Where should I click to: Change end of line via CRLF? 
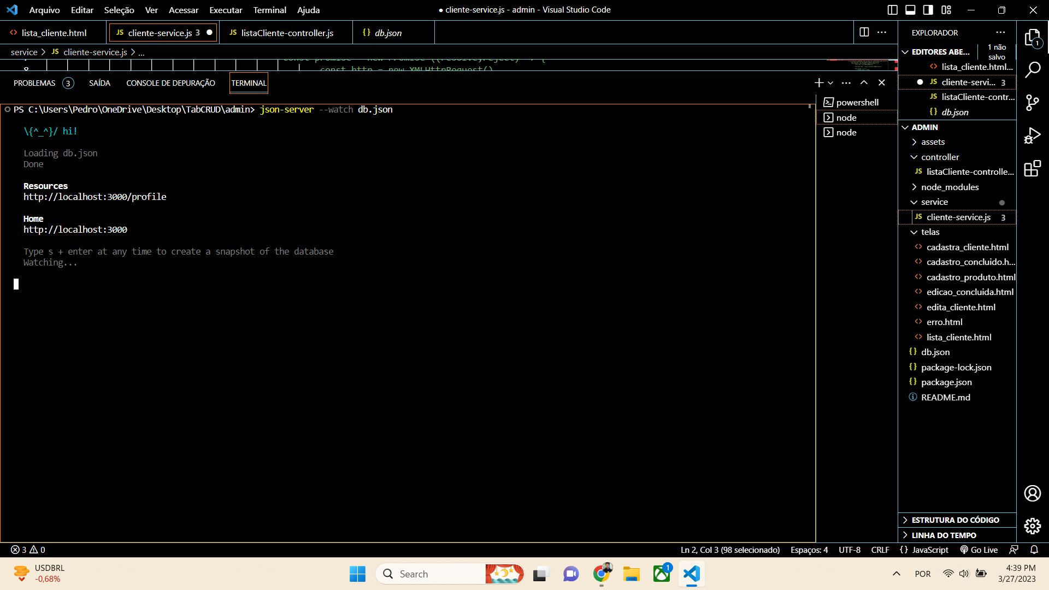tap(880, 550)
